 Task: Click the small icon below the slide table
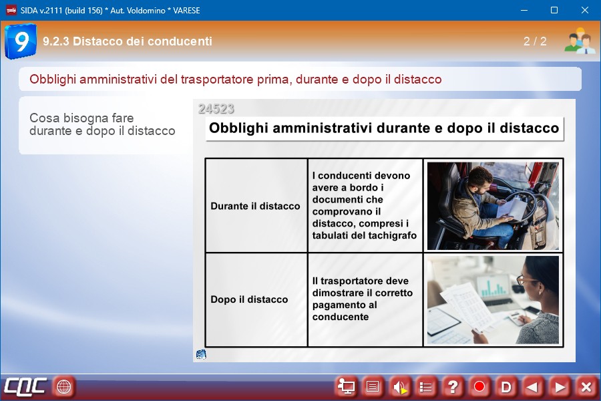[201, 354]
